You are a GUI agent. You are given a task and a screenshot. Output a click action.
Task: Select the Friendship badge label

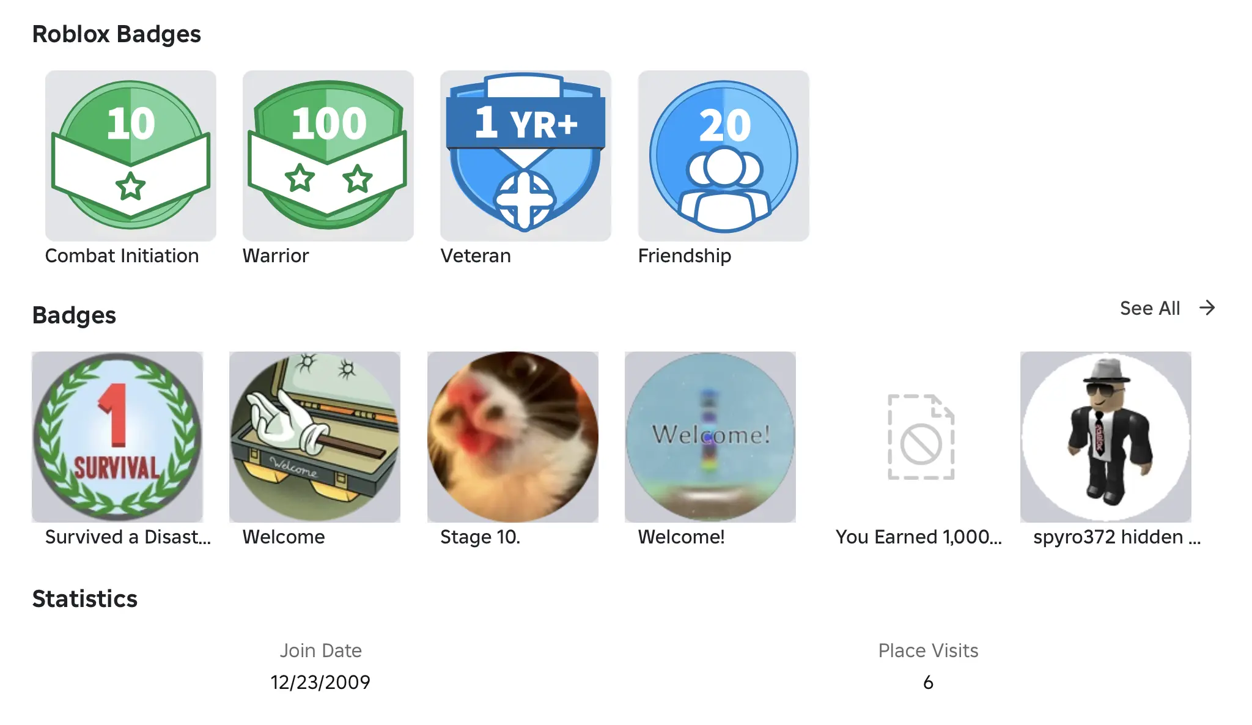pos(685,256)
